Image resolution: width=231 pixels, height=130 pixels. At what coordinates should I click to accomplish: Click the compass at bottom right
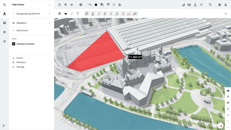click(x=221, y=126)
